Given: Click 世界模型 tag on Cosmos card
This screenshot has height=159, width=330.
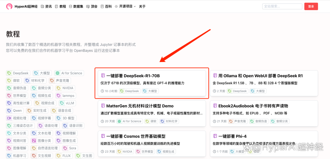Looking at the screenshot, I should [145, 151].
